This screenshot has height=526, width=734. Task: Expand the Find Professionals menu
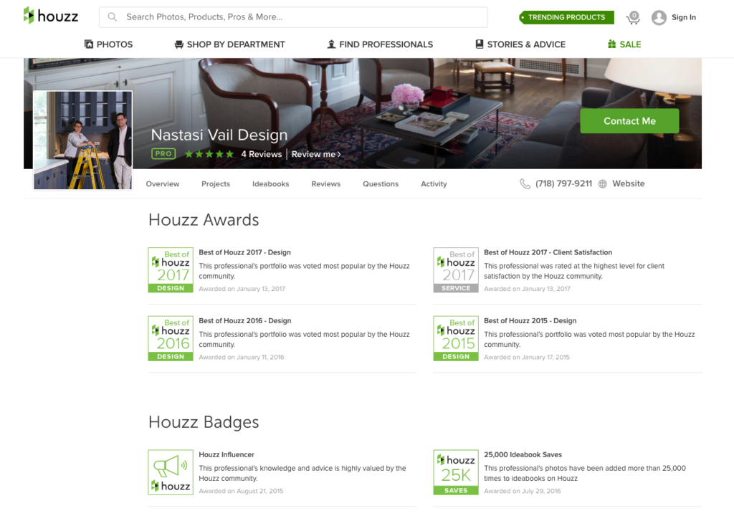(380, 44)
